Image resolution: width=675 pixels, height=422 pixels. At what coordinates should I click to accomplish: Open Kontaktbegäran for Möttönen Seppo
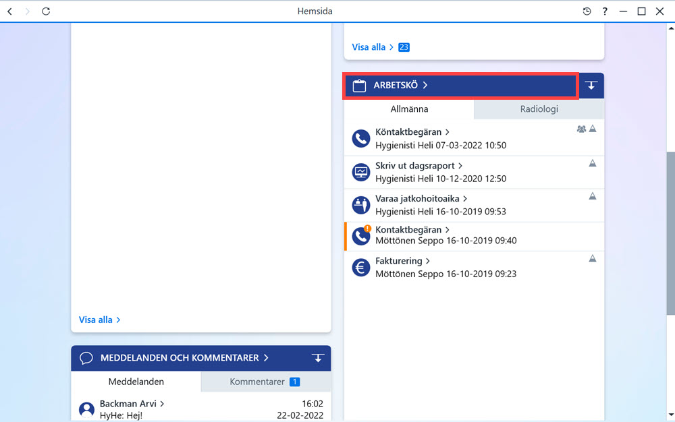click(412, 230)
